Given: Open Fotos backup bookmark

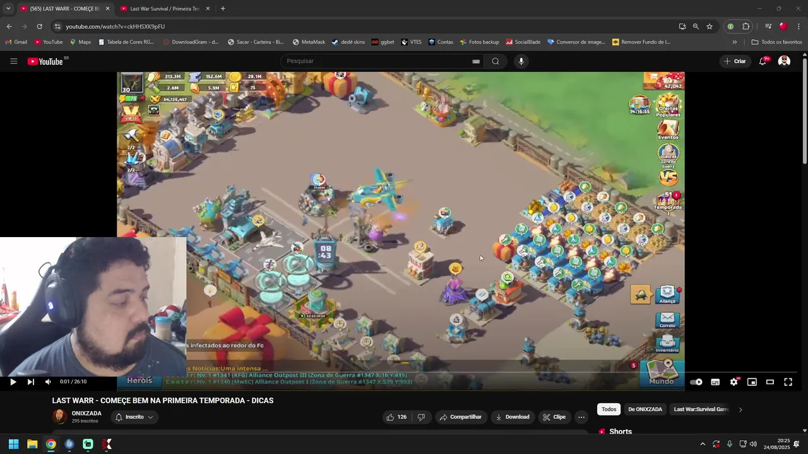Looking at the screenshot, I should [x=479, y=42].
